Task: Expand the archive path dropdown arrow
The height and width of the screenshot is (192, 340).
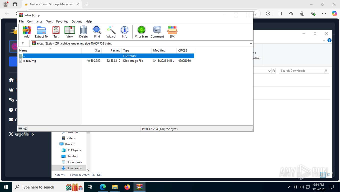Action: pos(251,43)
